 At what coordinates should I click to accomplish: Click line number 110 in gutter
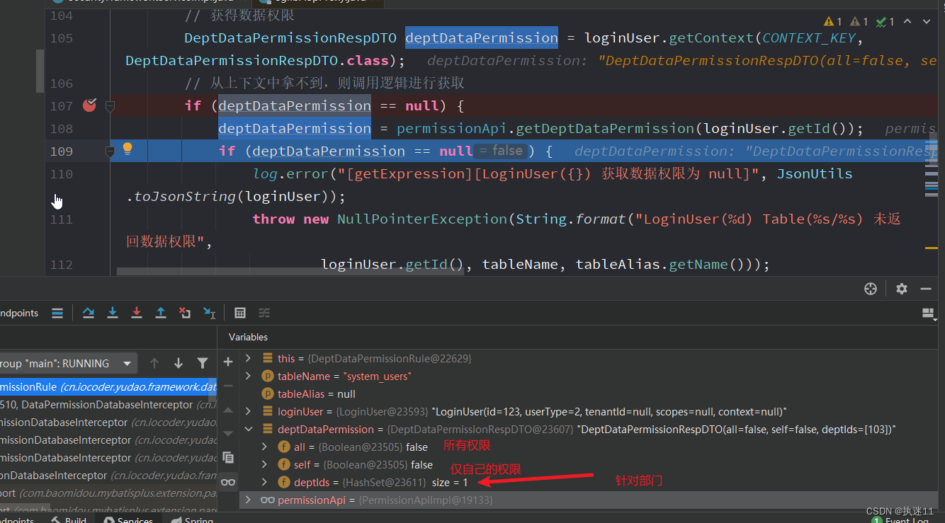click(x=62, y=174)
